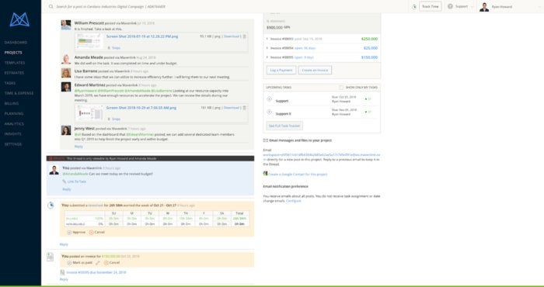This screenshot has height=287, width=544.
Task: Click the timesheet stopwatch icon
Action: [x=51, y=206]
